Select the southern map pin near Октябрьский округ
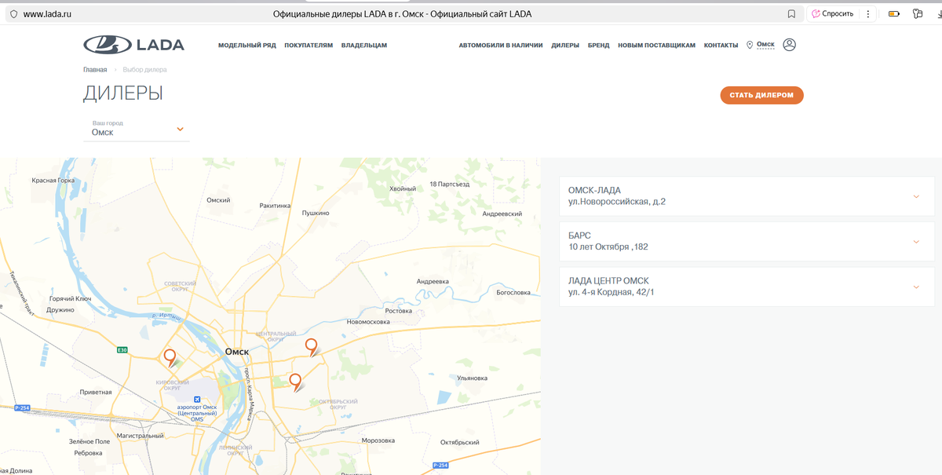 [x=296, y=382]
